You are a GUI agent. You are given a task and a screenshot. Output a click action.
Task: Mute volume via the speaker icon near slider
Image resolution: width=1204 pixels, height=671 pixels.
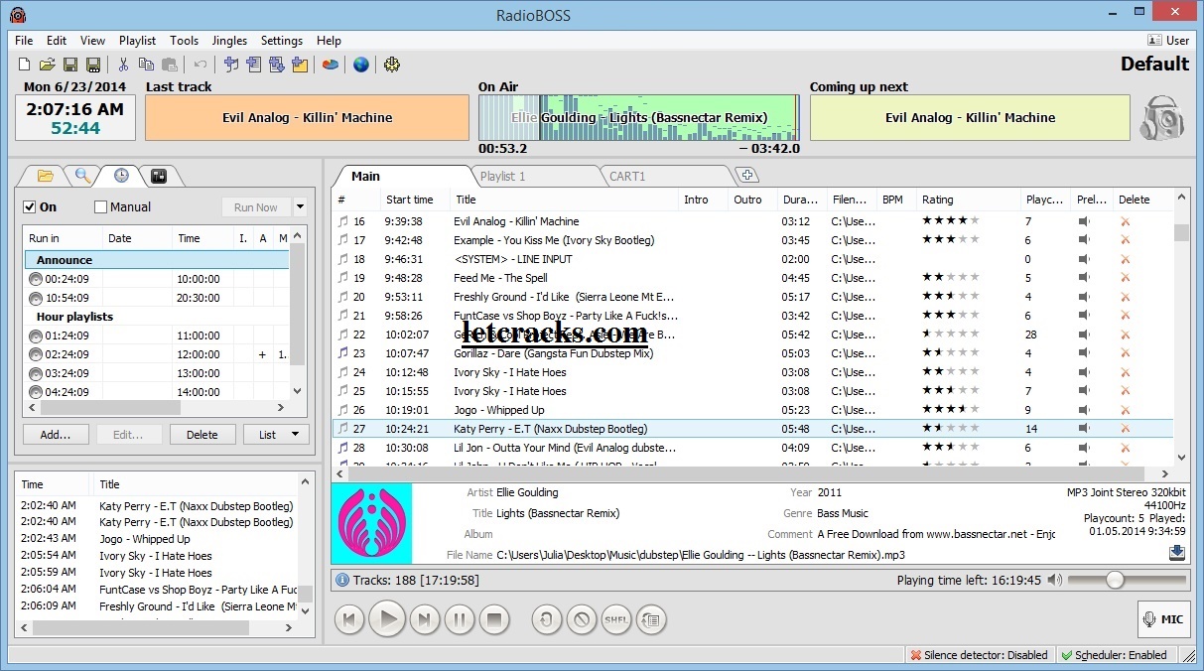coord(1054,580)
